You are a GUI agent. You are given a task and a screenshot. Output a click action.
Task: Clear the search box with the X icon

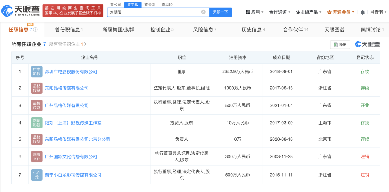[203, 12]
